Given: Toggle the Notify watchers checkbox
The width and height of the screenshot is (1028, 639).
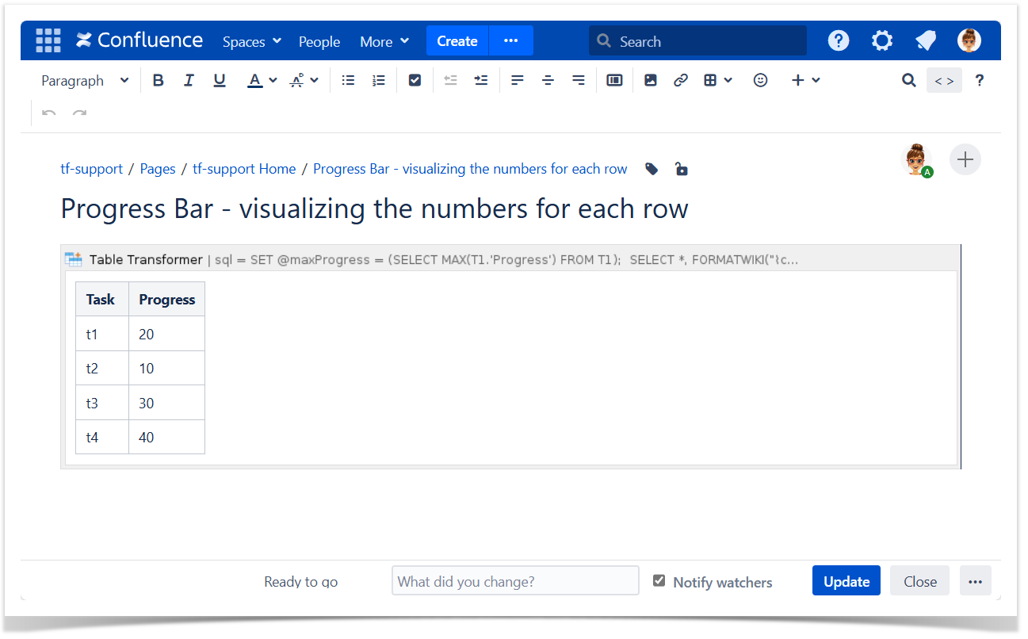Looking at the screenshot, I should (659, 581).
